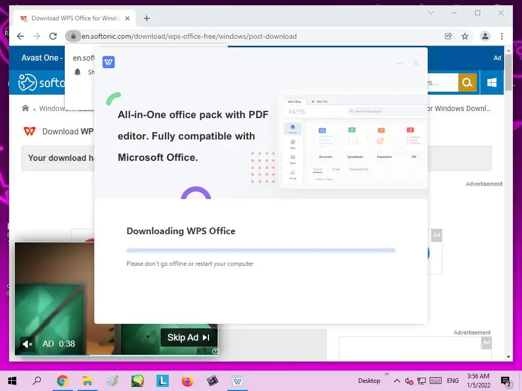Click the Softonic logo
Image resolution: width=522 pixels, height=391 pixels.
coord(41,82)
